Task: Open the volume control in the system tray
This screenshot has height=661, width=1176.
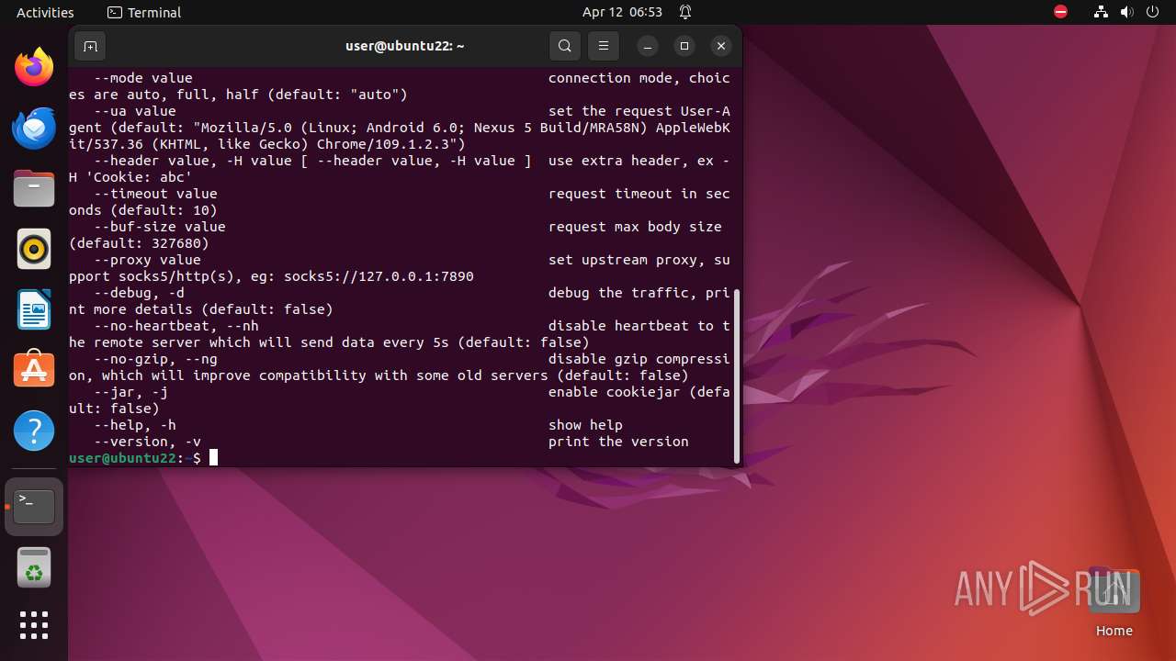Action: tap(1127, 12)
